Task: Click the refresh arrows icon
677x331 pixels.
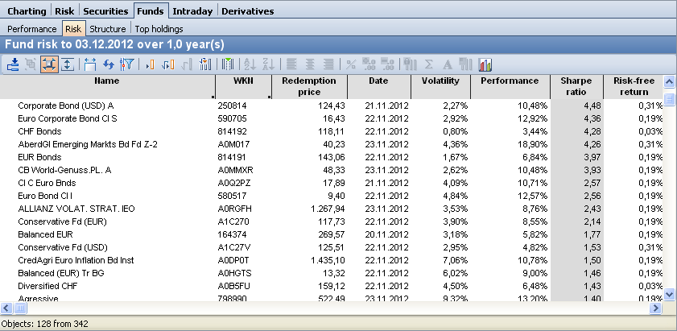Action: 109,64
